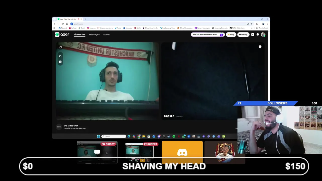Open the About page
The width and height of the screenshot is (322, 181).
pos(106,35)
